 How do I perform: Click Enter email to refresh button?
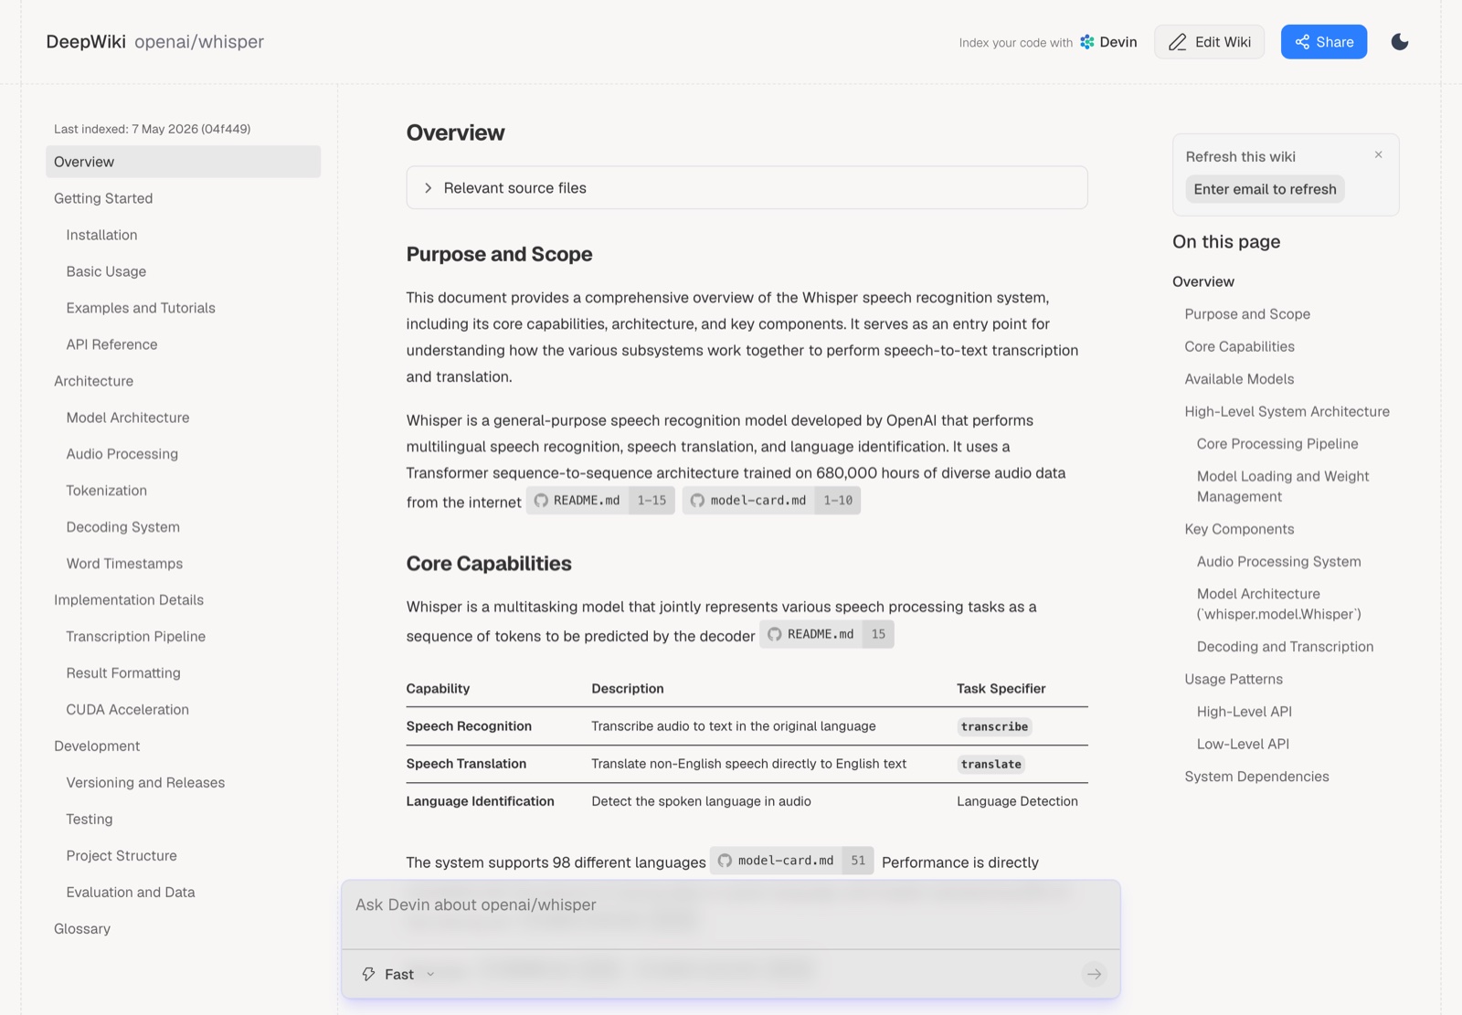click(x=1265, y=189)
